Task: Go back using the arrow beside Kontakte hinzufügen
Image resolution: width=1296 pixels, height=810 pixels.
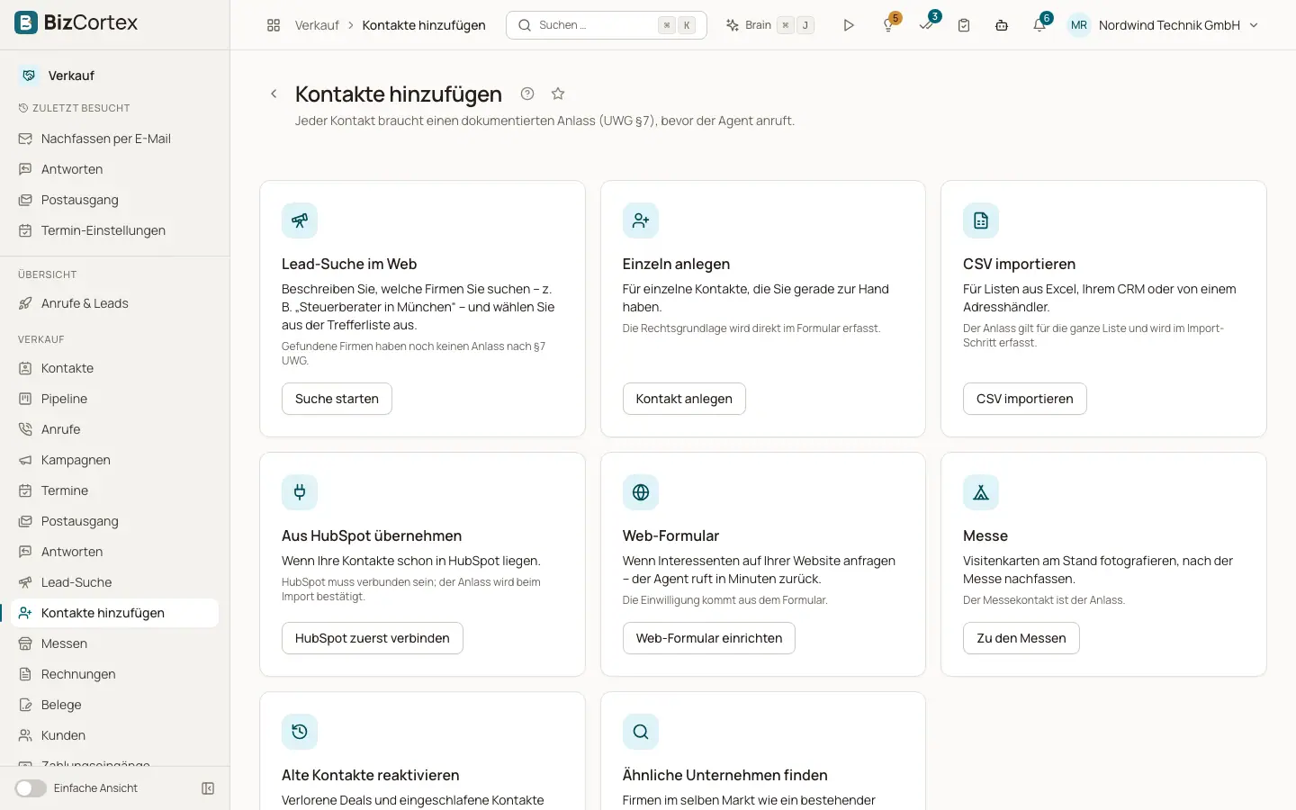Action: click(274, 94)
